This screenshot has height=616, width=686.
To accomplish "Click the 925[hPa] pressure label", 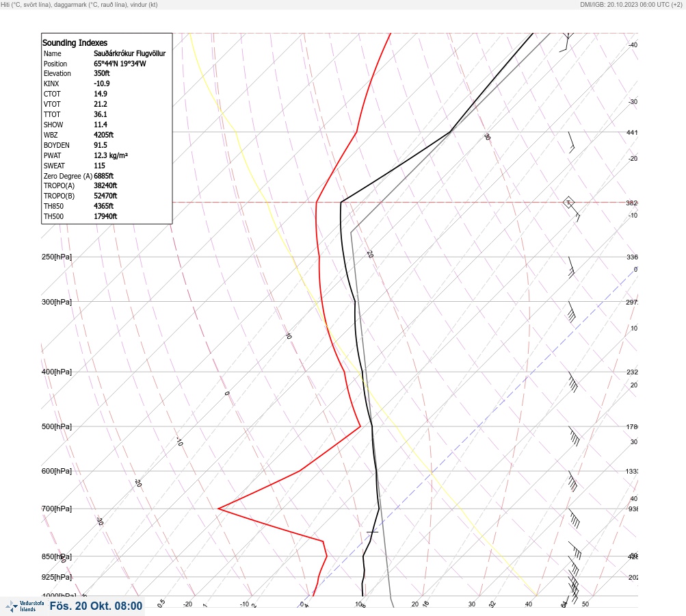I will (x=57, y=577).
